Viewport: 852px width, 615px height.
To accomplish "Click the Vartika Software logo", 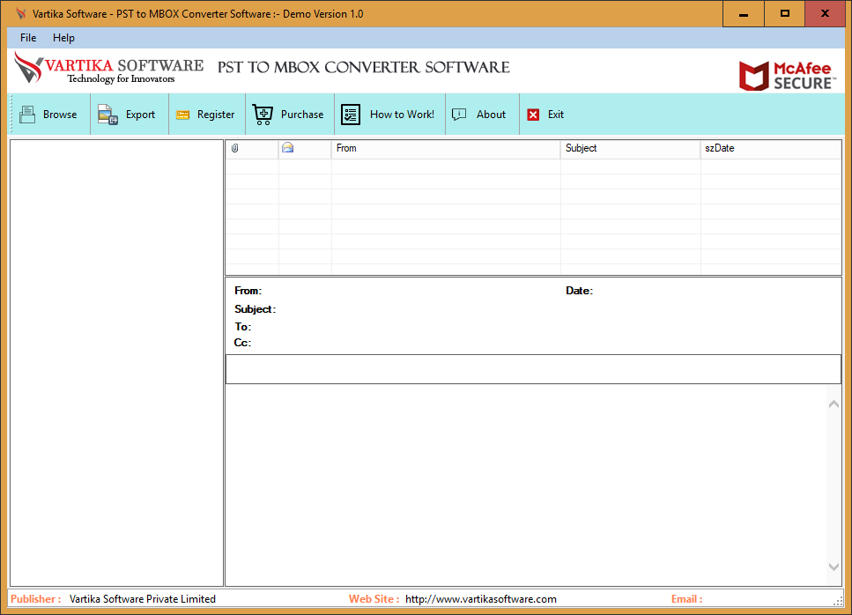I will point(108,69).
